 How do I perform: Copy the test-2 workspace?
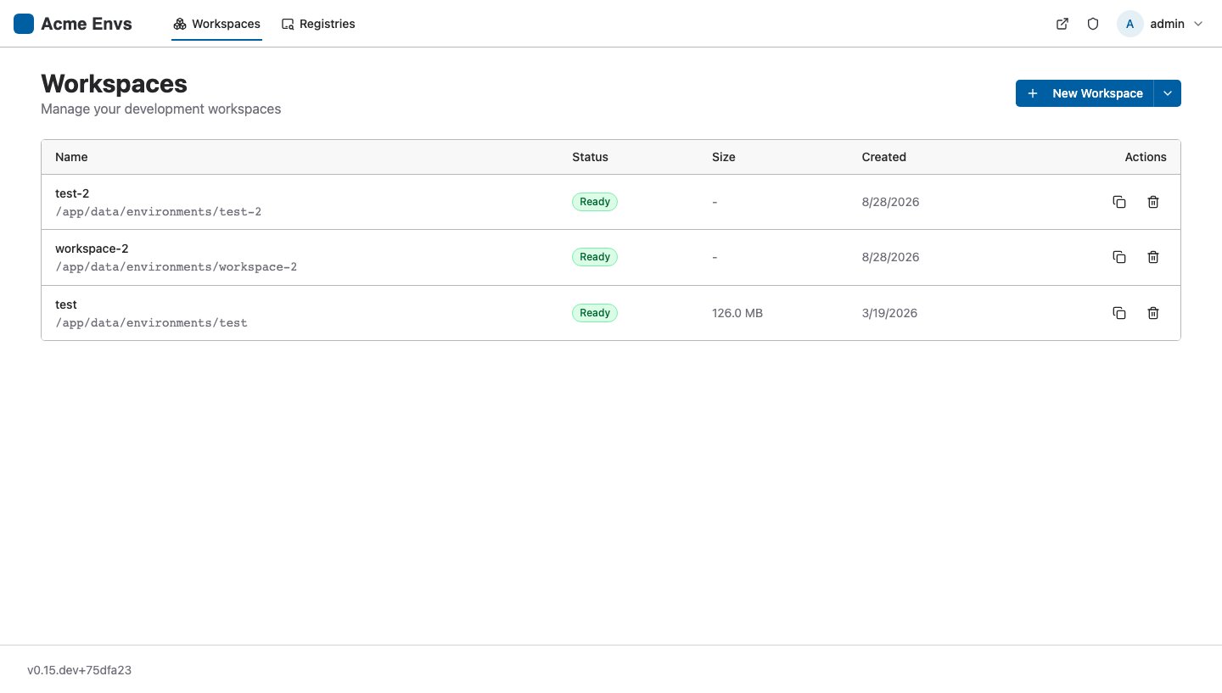tap(1119, 202)
